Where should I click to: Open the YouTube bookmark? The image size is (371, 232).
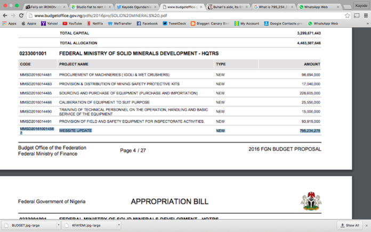point(72,23)
